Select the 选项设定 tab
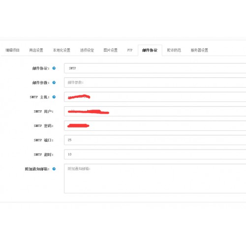This screenshot has height=246, width=246. [87, 50]
